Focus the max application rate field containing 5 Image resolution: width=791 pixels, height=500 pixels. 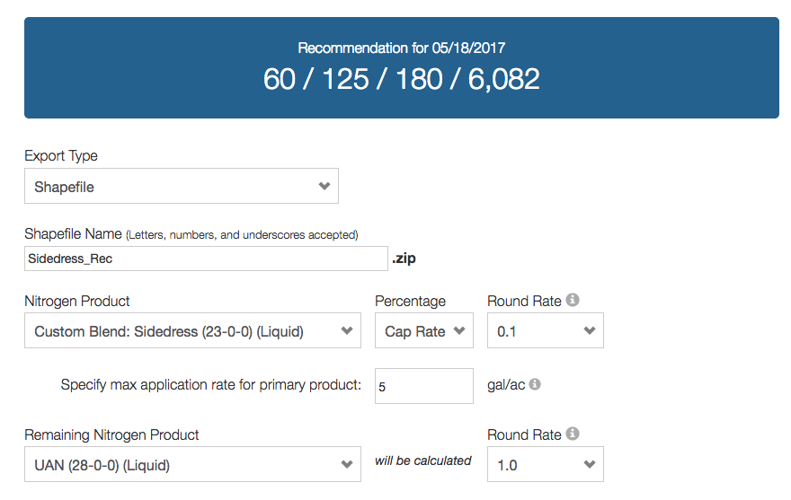click(x=424, y=386)
